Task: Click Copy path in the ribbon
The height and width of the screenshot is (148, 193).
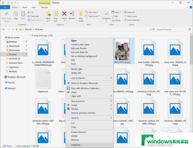Action: click(33, 16)
